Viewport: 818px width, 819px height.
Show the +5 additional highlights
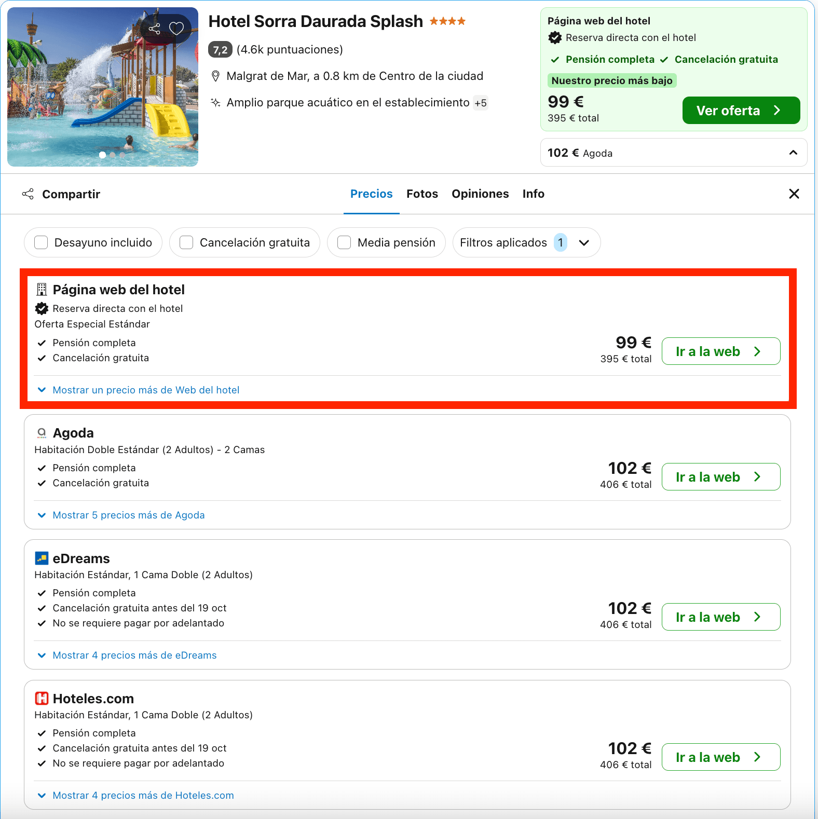click(x=481, y=103)
